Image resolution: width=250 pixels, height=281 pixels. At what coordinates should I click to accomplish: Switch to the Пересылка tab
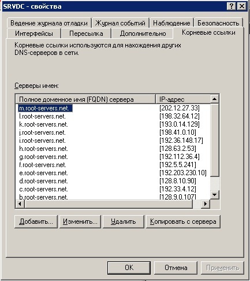point(86,34)
